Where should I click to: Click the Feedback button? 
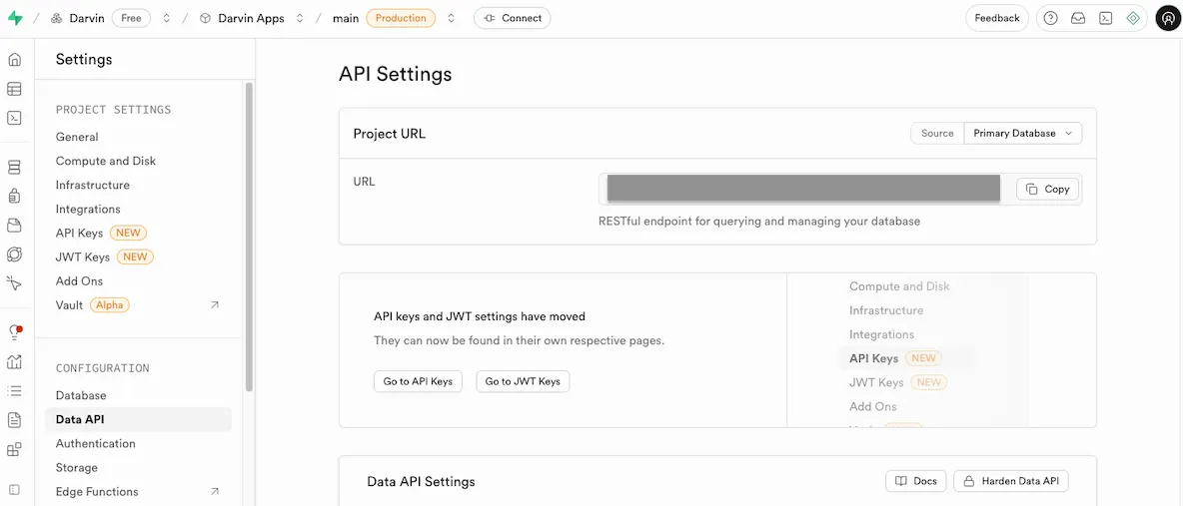pyautogui.click(x=996, y=18)
